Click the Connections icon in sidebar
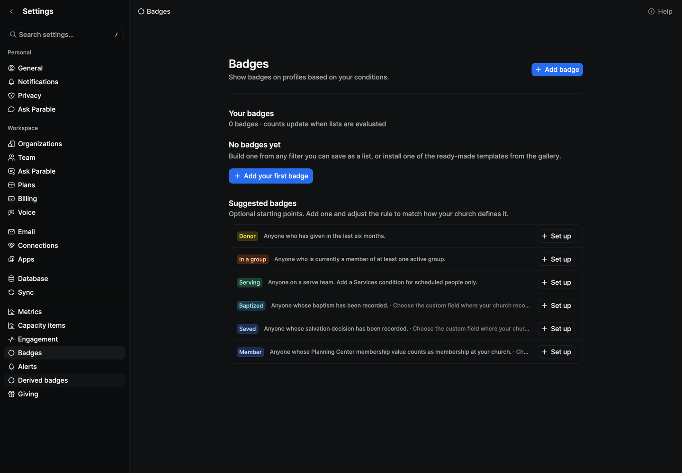The image size is (682, 473). (11, 245)
